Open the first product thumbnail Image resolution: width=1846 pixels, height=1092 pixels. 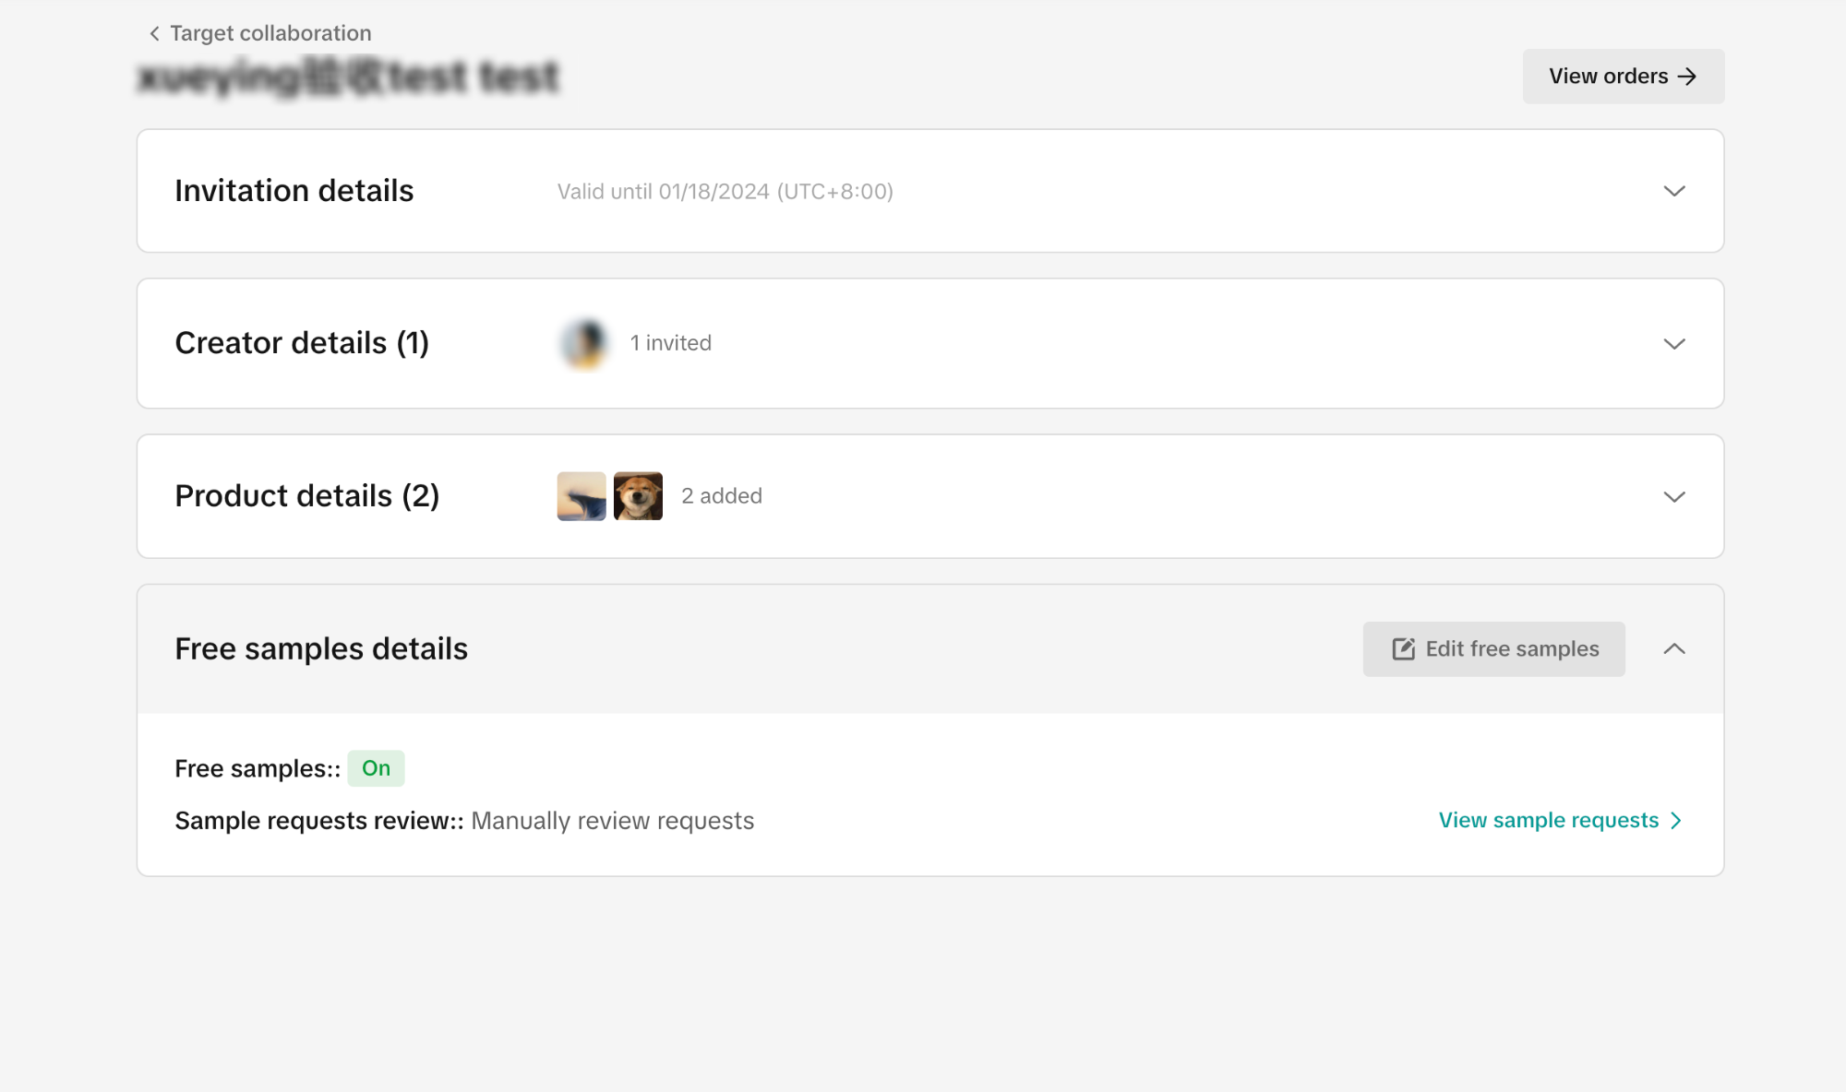(581, 496)
